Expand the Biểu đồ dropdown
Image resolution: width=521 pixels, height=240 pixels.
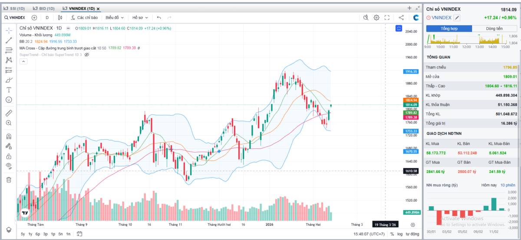115,17
